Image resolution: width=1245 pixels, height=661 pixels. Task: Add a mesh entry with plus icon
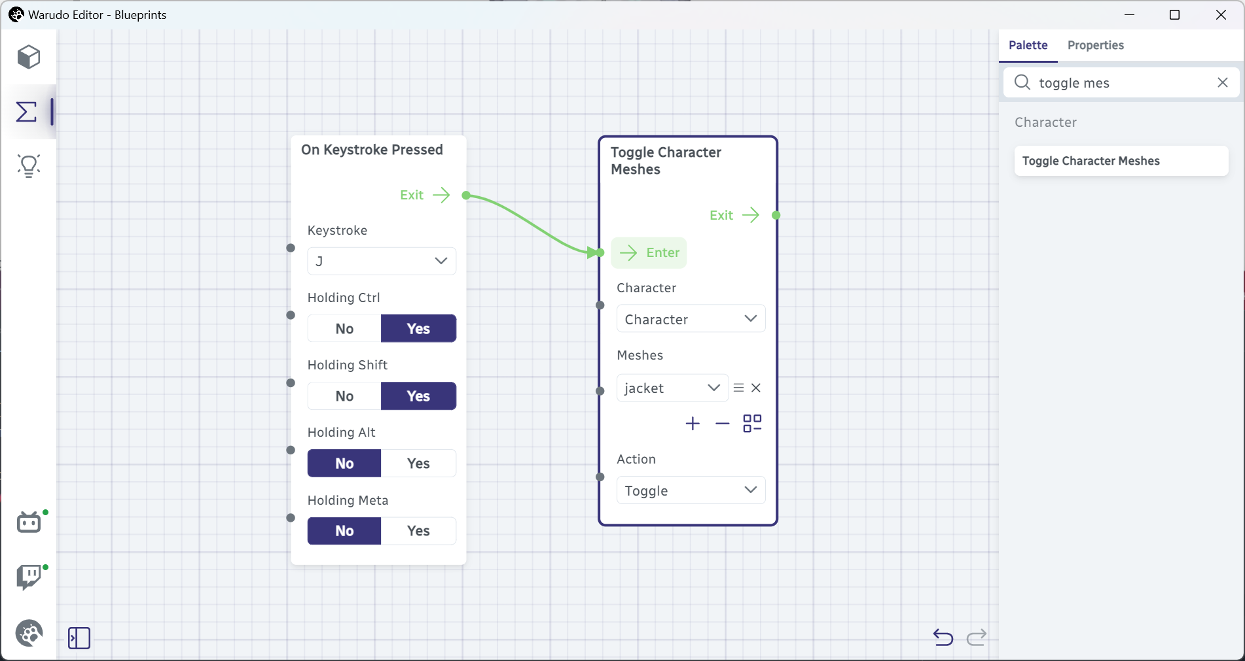click(693, 424)
